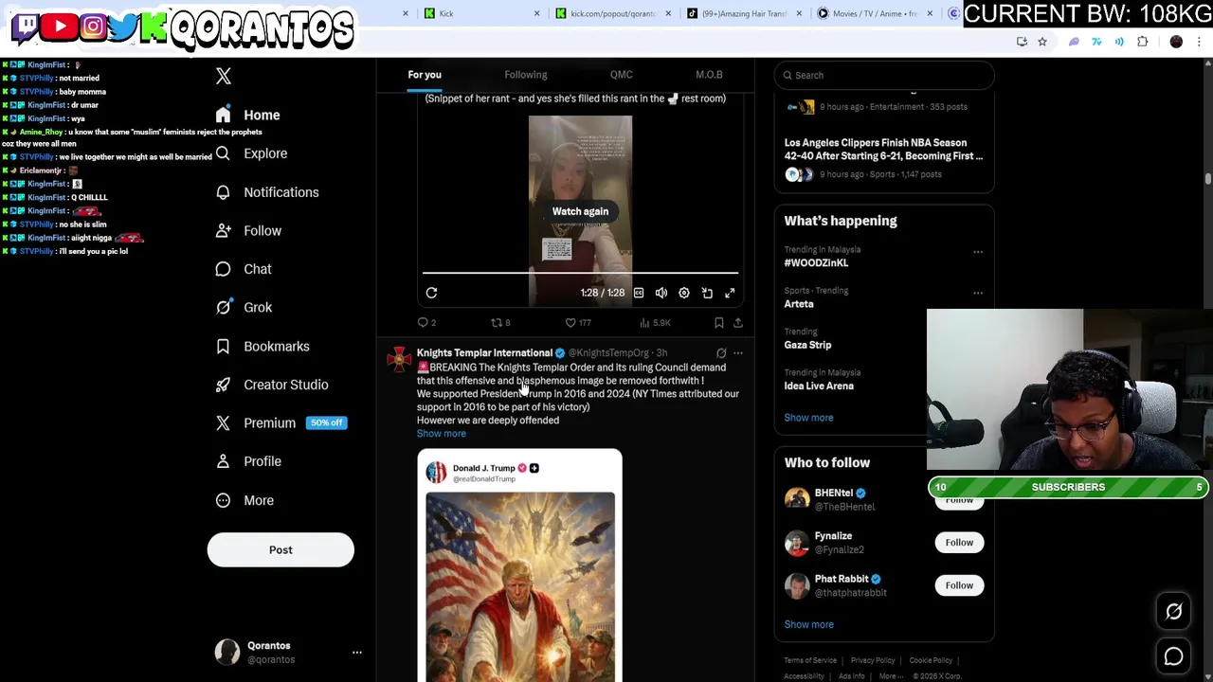Switch to the M.O.B tab
This screenshot has width=1213, height=682.
[x=709, y=75]
